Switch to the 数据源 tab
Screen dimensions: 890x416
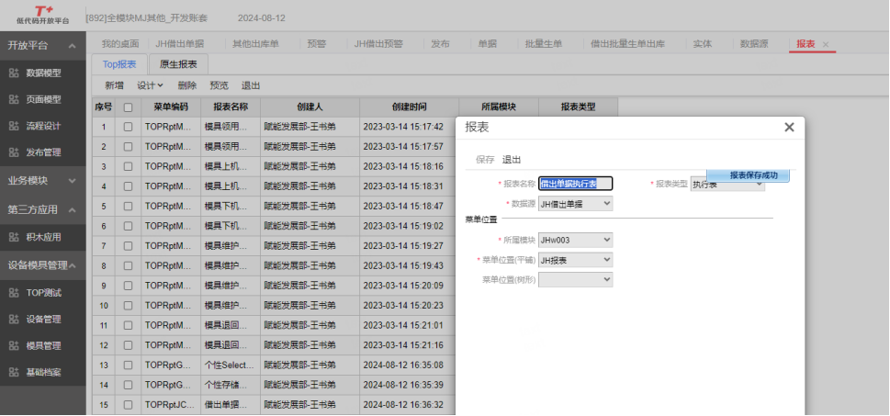[x=754, y=44]
